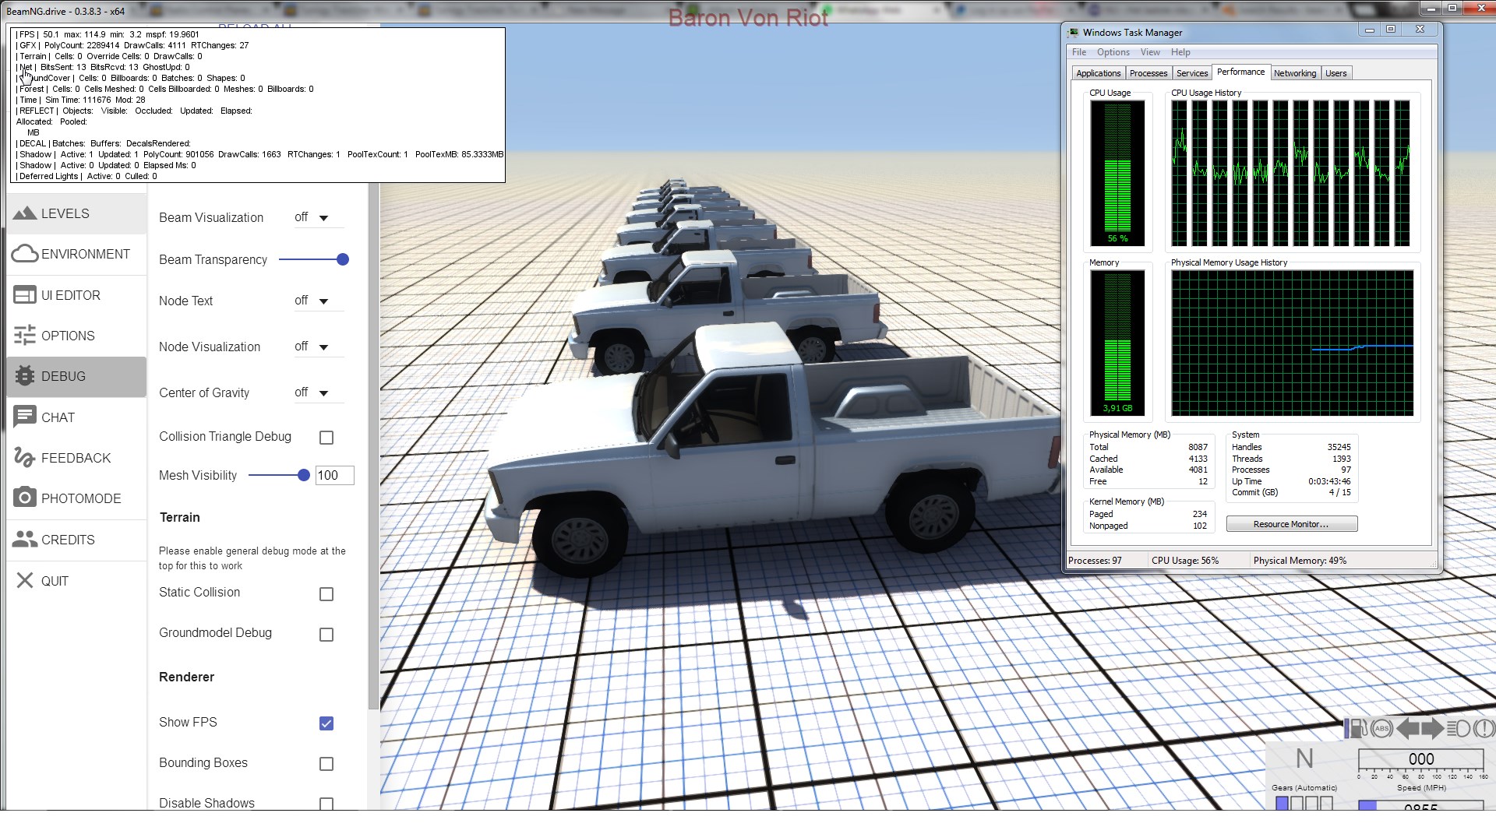Click the gear indicator N

click(1304, 759)
